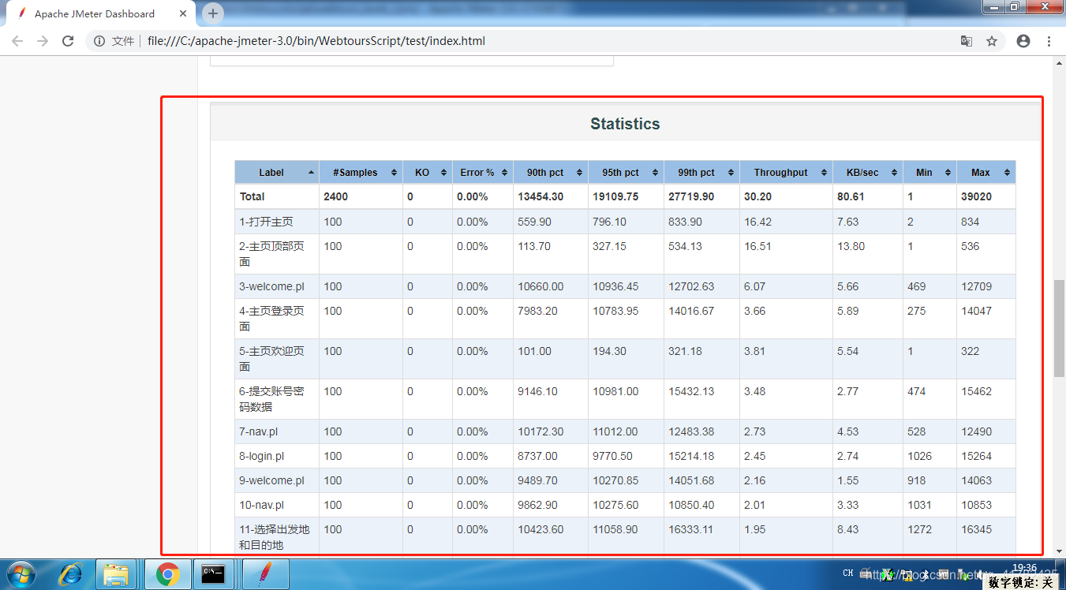The height and width of the screenshot is (590, 1066).
Task: Go back to the previous browser page
Action: (x=17, y=41)
